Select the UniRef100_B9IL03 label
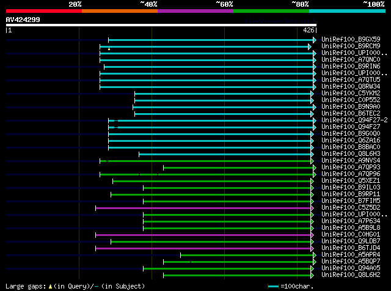 (x=351, y=188)
